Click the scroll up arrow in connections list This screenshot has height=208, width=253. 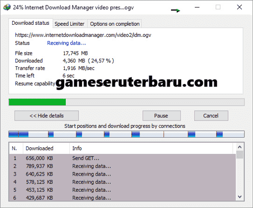pos(240,147)
